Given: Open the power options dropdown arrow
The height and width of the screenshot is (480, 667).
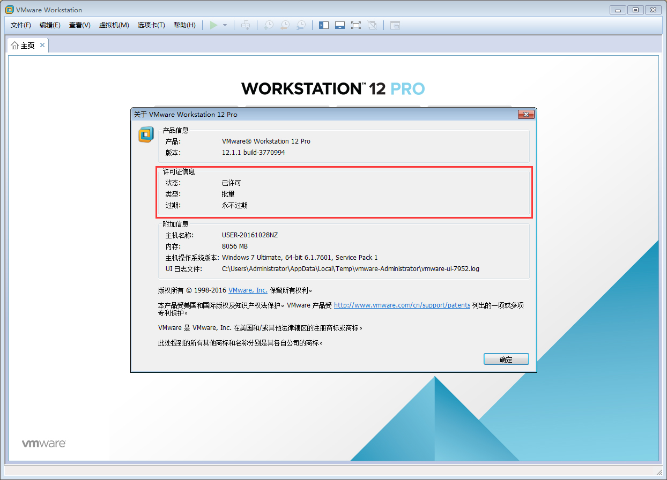Looking at the screenshot, I should pyautogui.click(x=225, y=25).
